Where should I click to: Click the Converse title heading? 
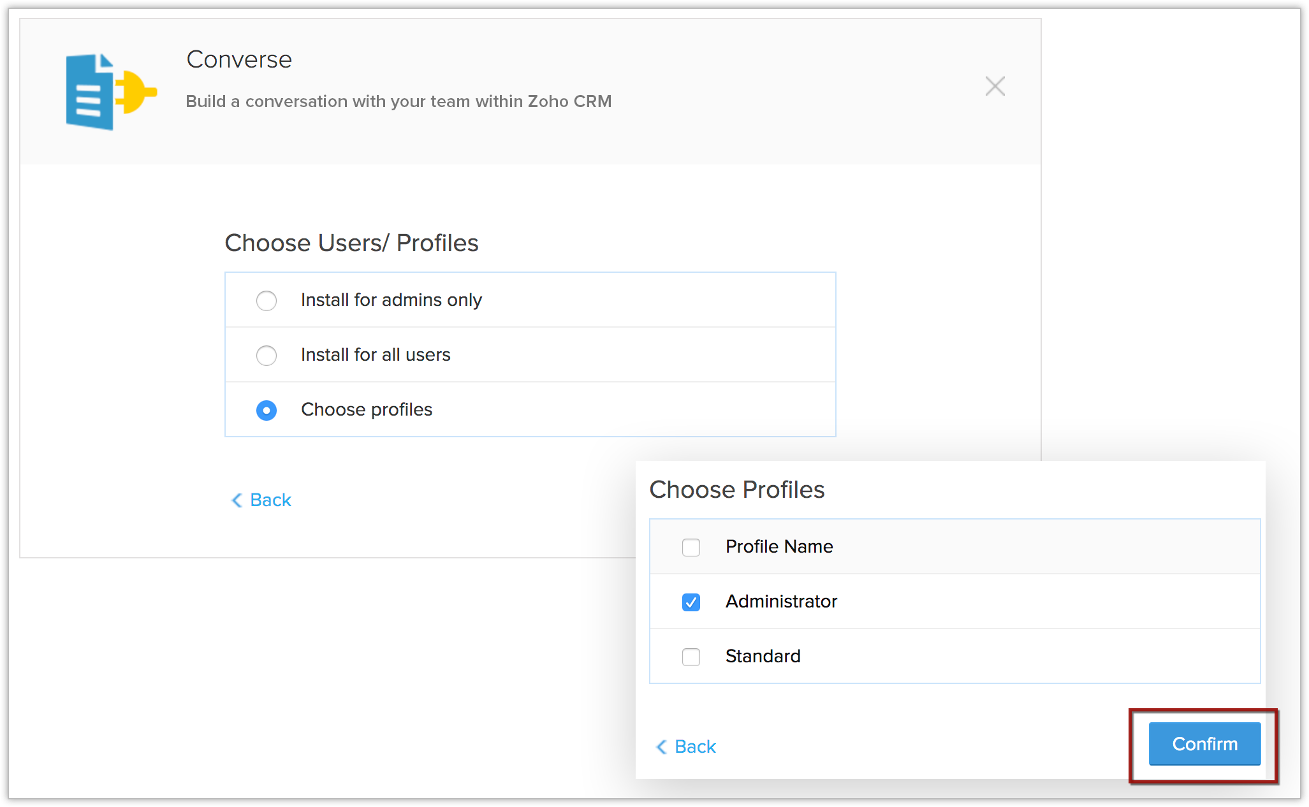coord(239,59)
